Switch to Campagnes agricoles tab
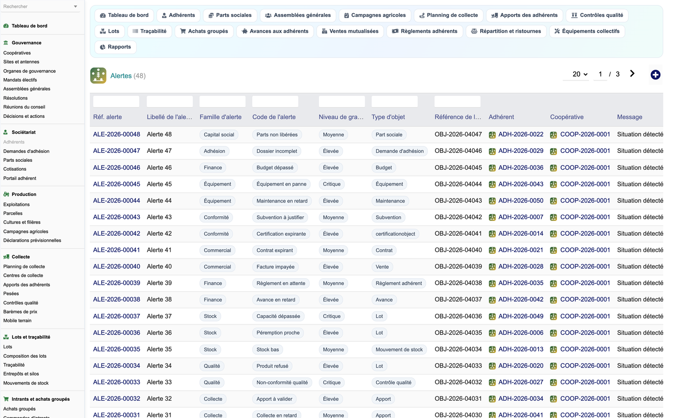This screenshot has height=418, width=675. coord(375,15)
